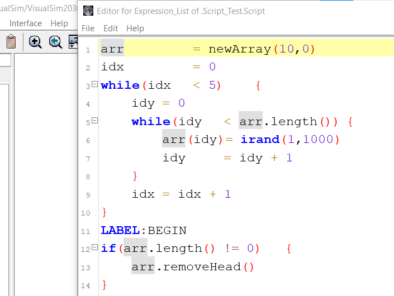The height and width of the screenshot is (296, 394).
Task: Collapse the if(arr.length() != 0) block at line 12
Action: point(94,247)
